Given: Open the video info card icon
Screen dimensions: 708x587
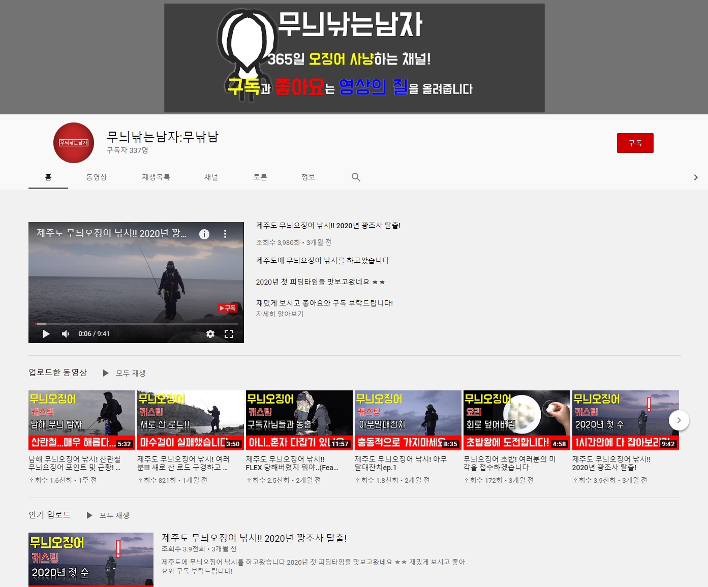Looking at the screenshot, I should 204,234.
